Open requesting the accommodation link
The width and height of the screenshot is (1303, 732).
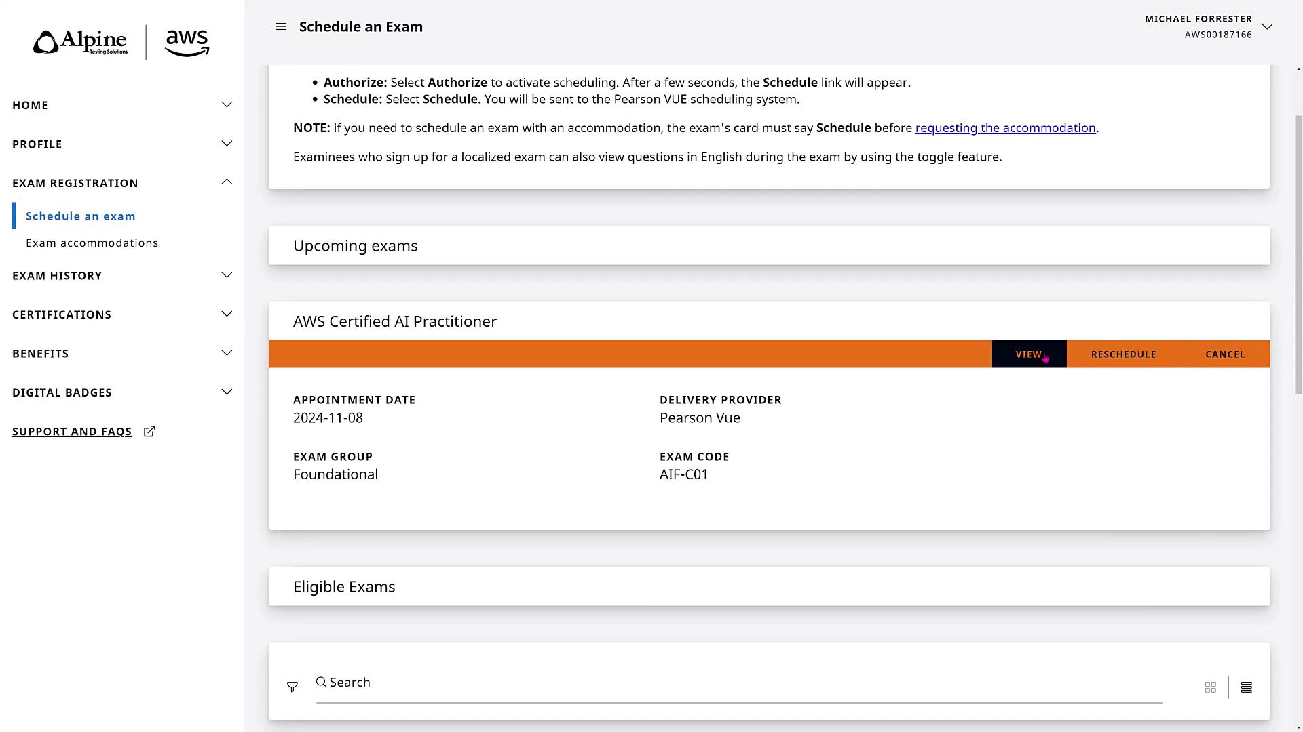1005,128
